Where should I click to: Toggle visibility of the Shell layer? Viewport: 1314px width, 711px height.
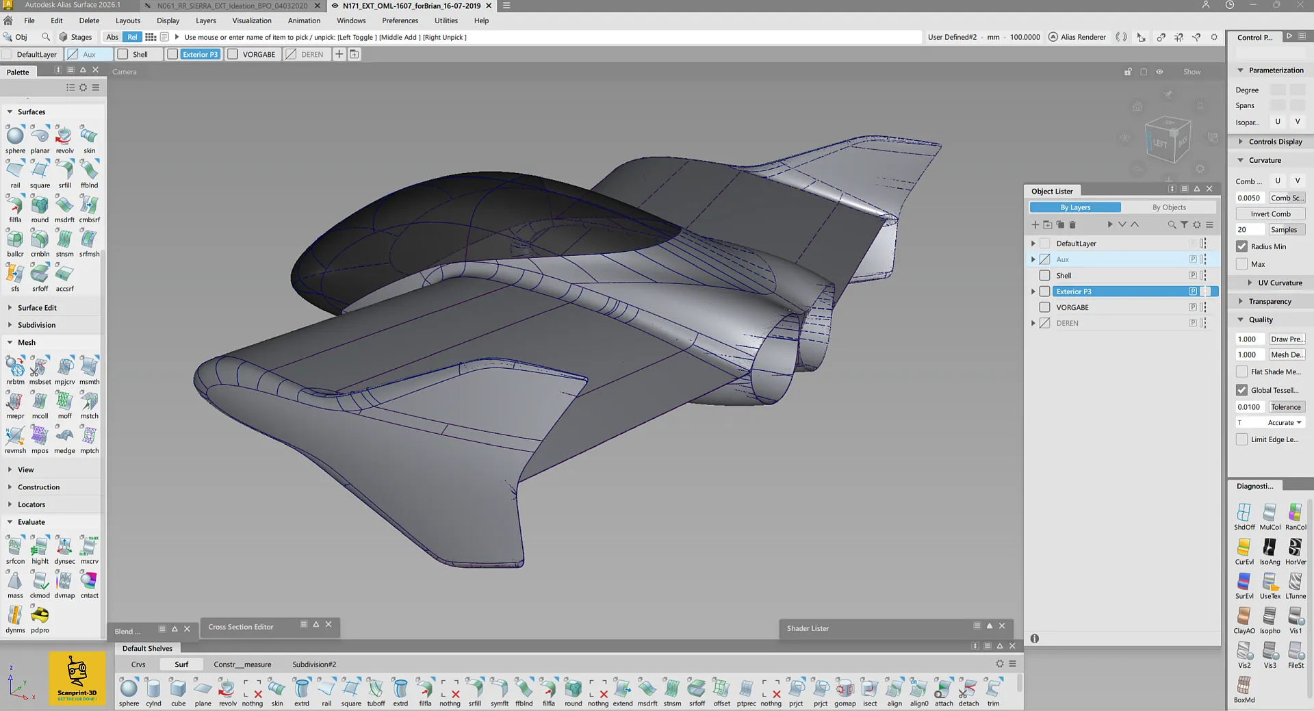click(x=1045, y=275)
